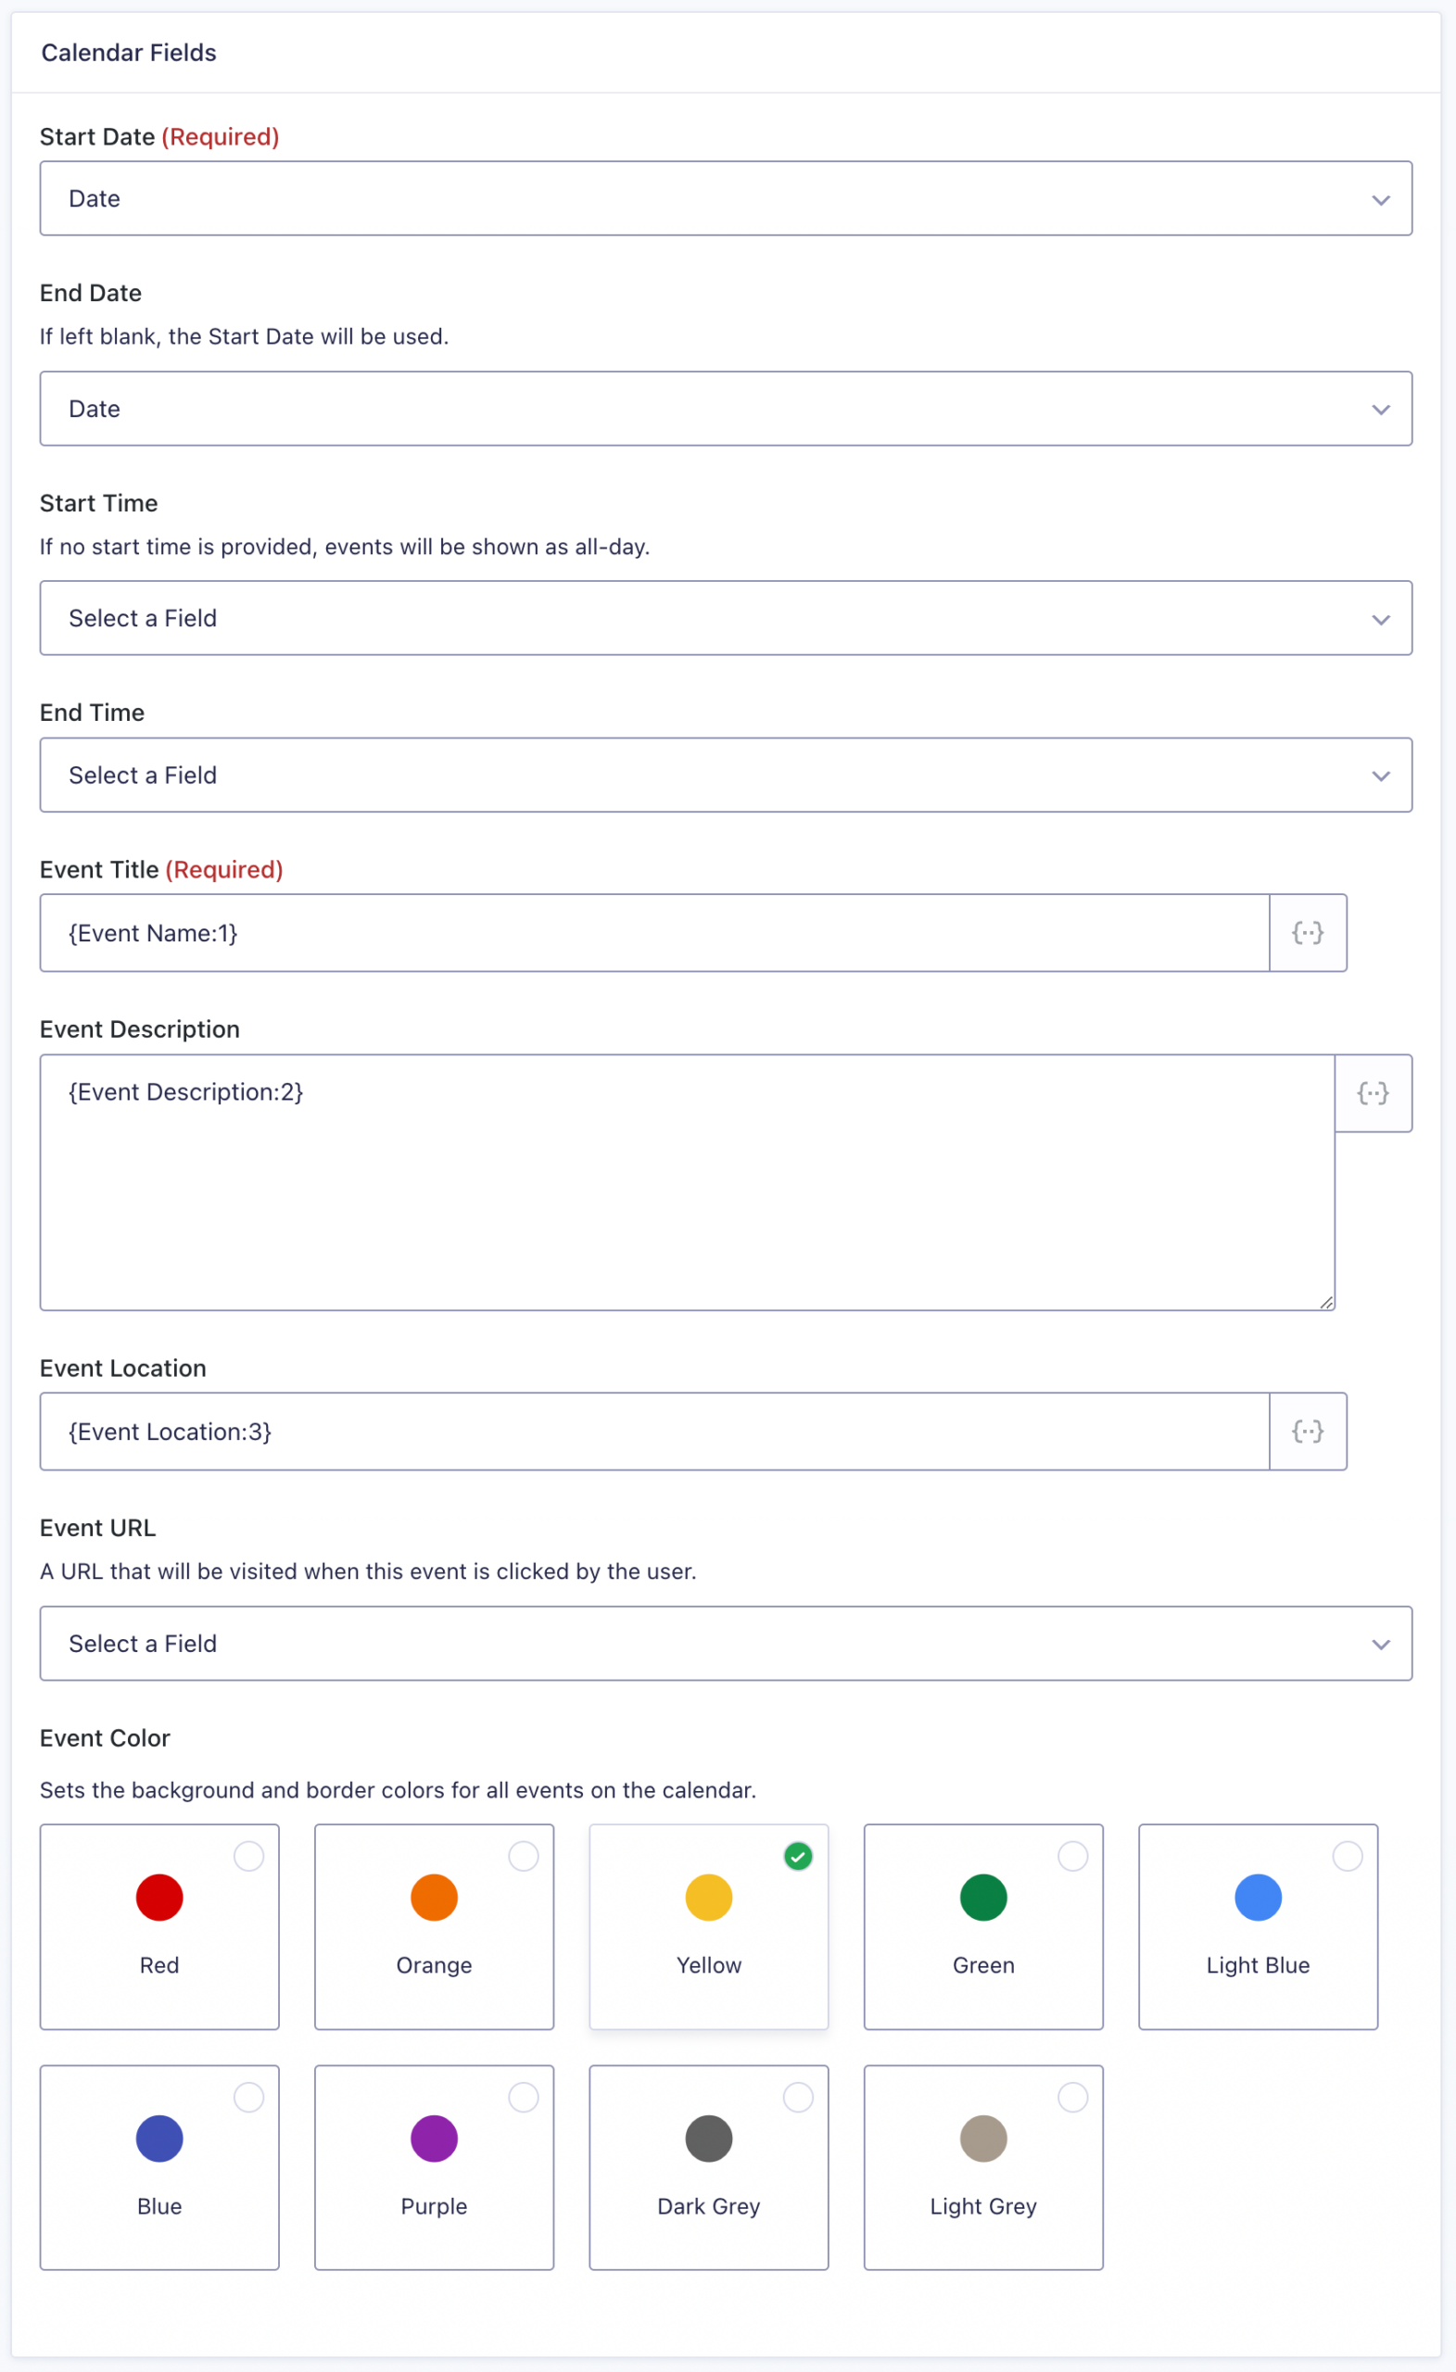1456x2372 pixels.
Task: Open the merge tag picker for Event Description
Action: pos(1374,1092)
